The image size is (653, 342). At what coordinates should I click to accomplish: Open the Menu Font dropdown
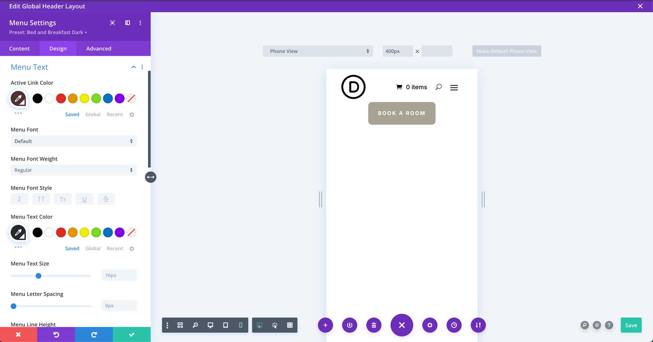click(x=73, y=141)
